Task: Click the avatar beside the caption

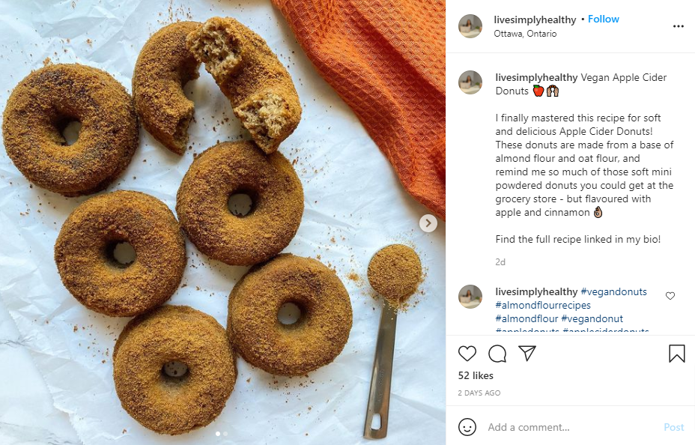Action: [470, 82]
